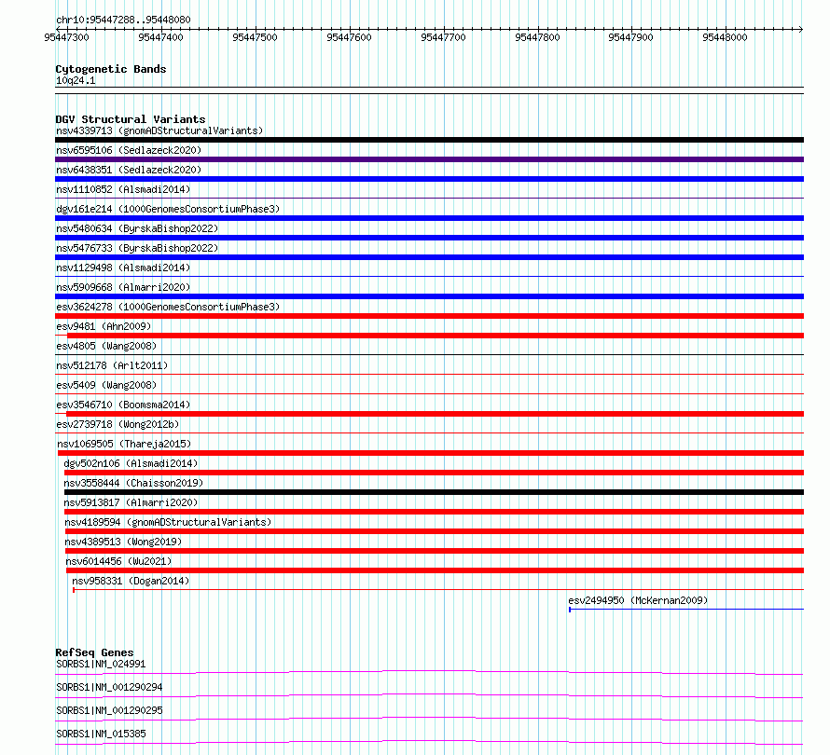
Task: Click the thin red line under nsv958331
Action: (438, 590)
